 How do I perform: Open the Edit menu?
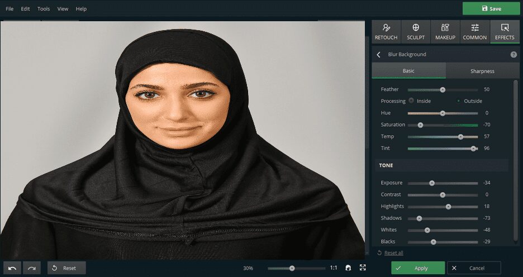click(25, 9)
